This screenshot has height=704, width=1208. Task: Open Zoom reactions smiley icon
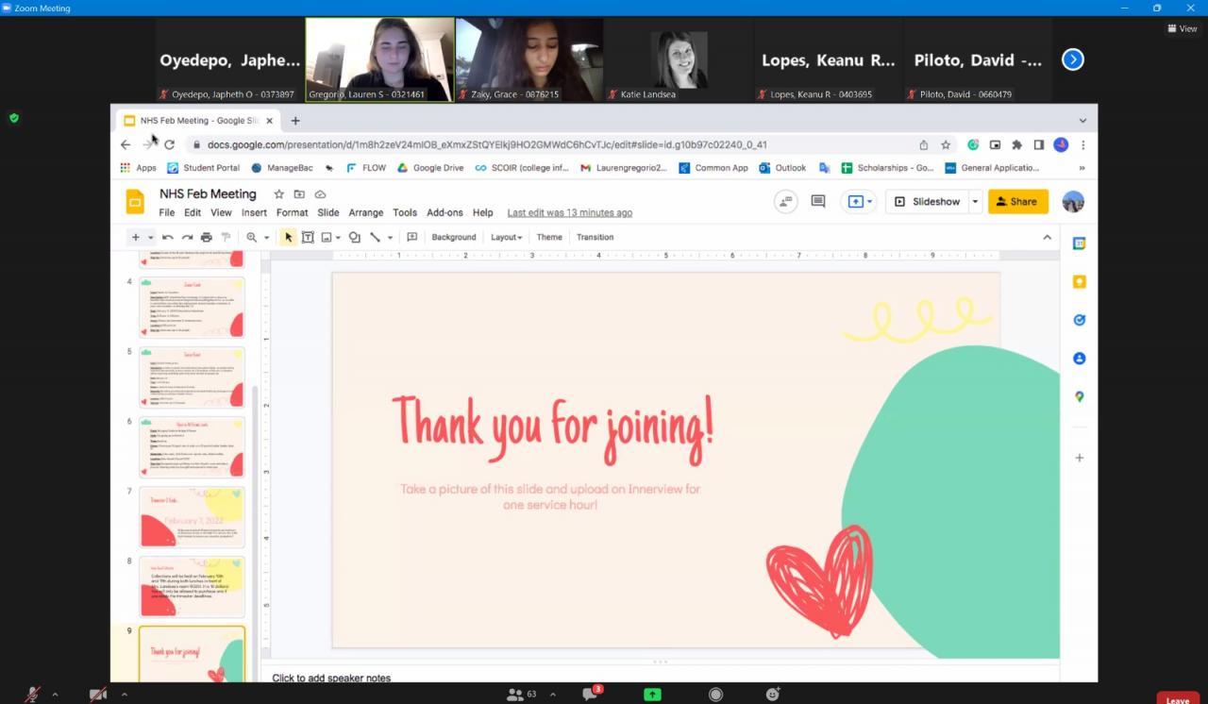coord(773,695)
